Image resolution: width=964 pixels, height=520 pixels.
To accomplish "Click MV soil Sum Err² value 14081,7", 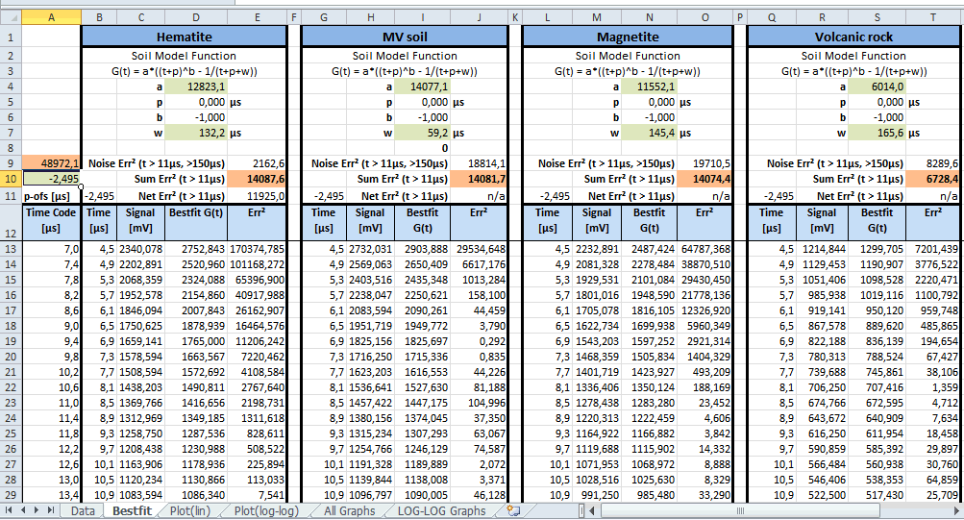I will pos(479,179).
